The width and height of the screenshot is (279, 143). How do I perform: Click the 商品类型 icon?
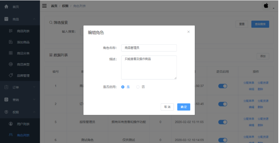[x=11, y=64]
